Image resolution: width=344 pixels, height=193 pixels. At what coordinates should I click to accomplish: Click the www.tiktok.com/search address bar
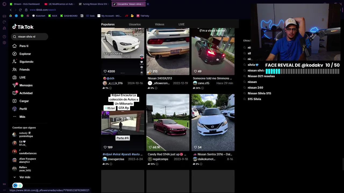[x=43, y=10]
